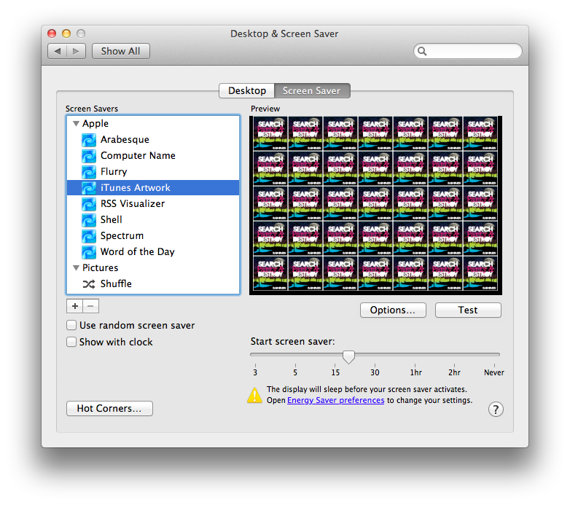Viewport: 570px width, 505px height.
Task: Open the Options… dialog
Action: coord(393,310)
